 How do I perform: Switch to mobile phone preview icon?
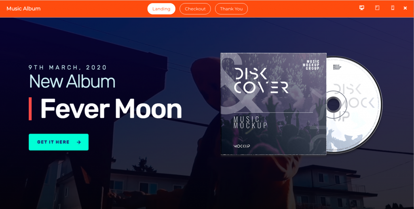[393, 8]
